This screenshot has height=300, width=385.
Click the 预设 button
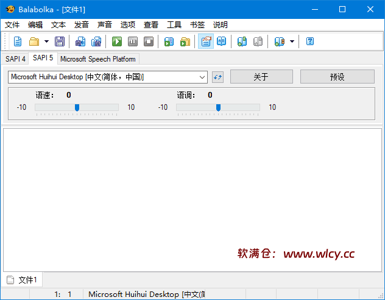(337, 77)
